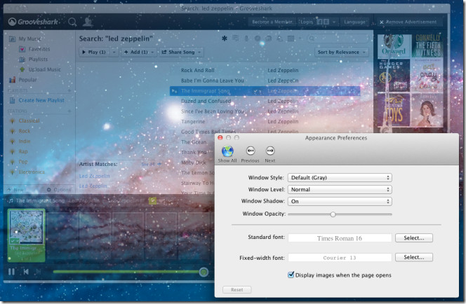Click the green playback progress knob
Image resolution: width=466 pixels, height=304 pixels.
[x=204, y=272]
